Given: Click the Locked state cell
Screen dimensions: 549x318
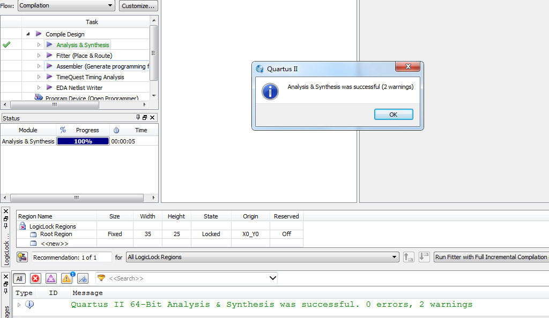Looking at the screenshot, I should pos(211,234).
